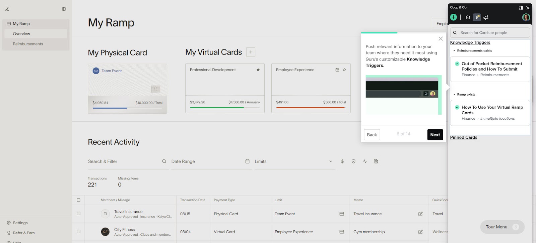The image size is (536, 243).
Task: Open the Guru user profile avatar
Action: pos(526,17)
